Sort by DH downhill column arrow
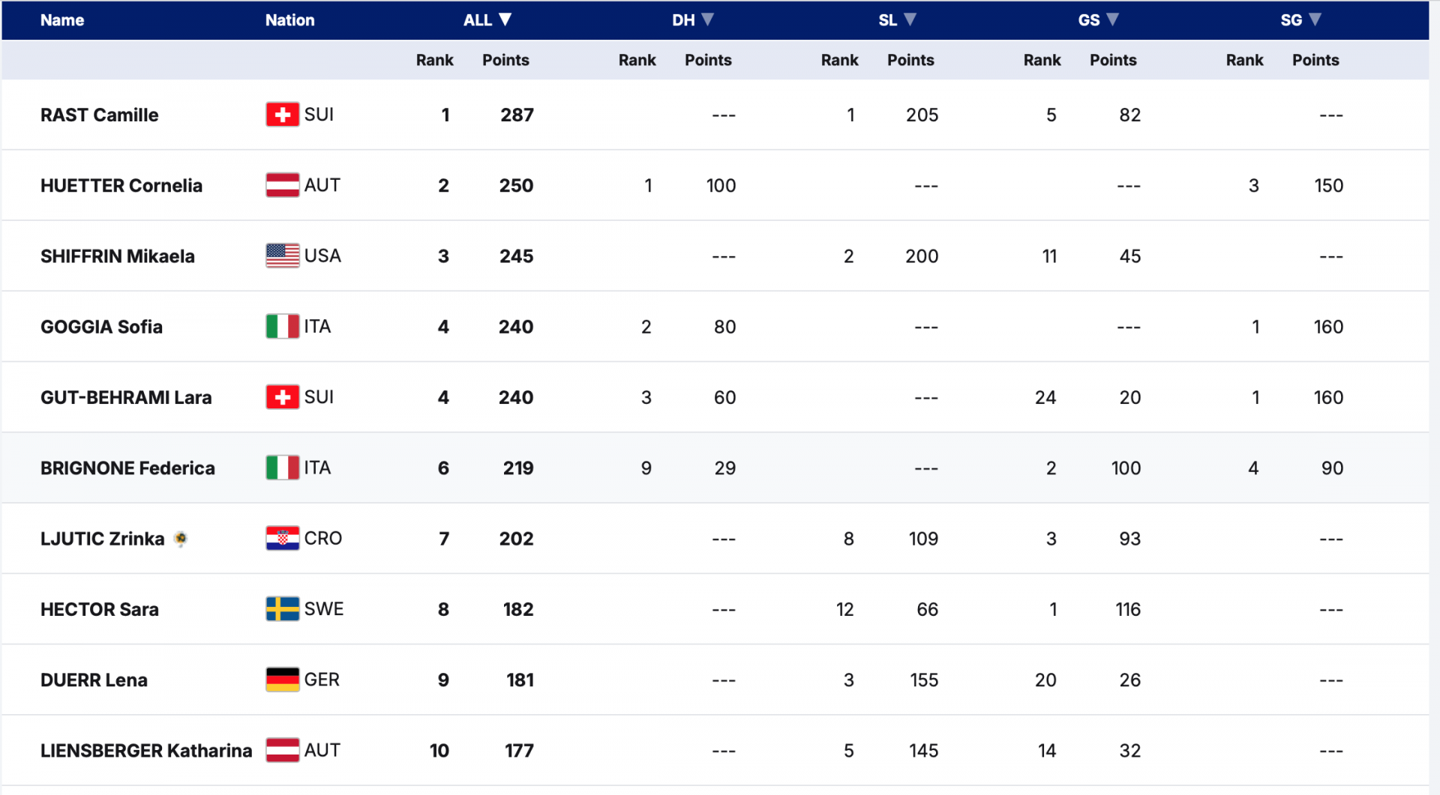1440x795 pixels. point(707,19)
